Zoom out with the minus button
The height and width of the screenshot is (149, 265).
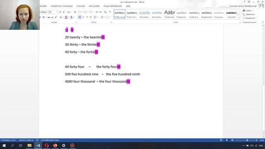pyautogui.click(x=236, y=140)
